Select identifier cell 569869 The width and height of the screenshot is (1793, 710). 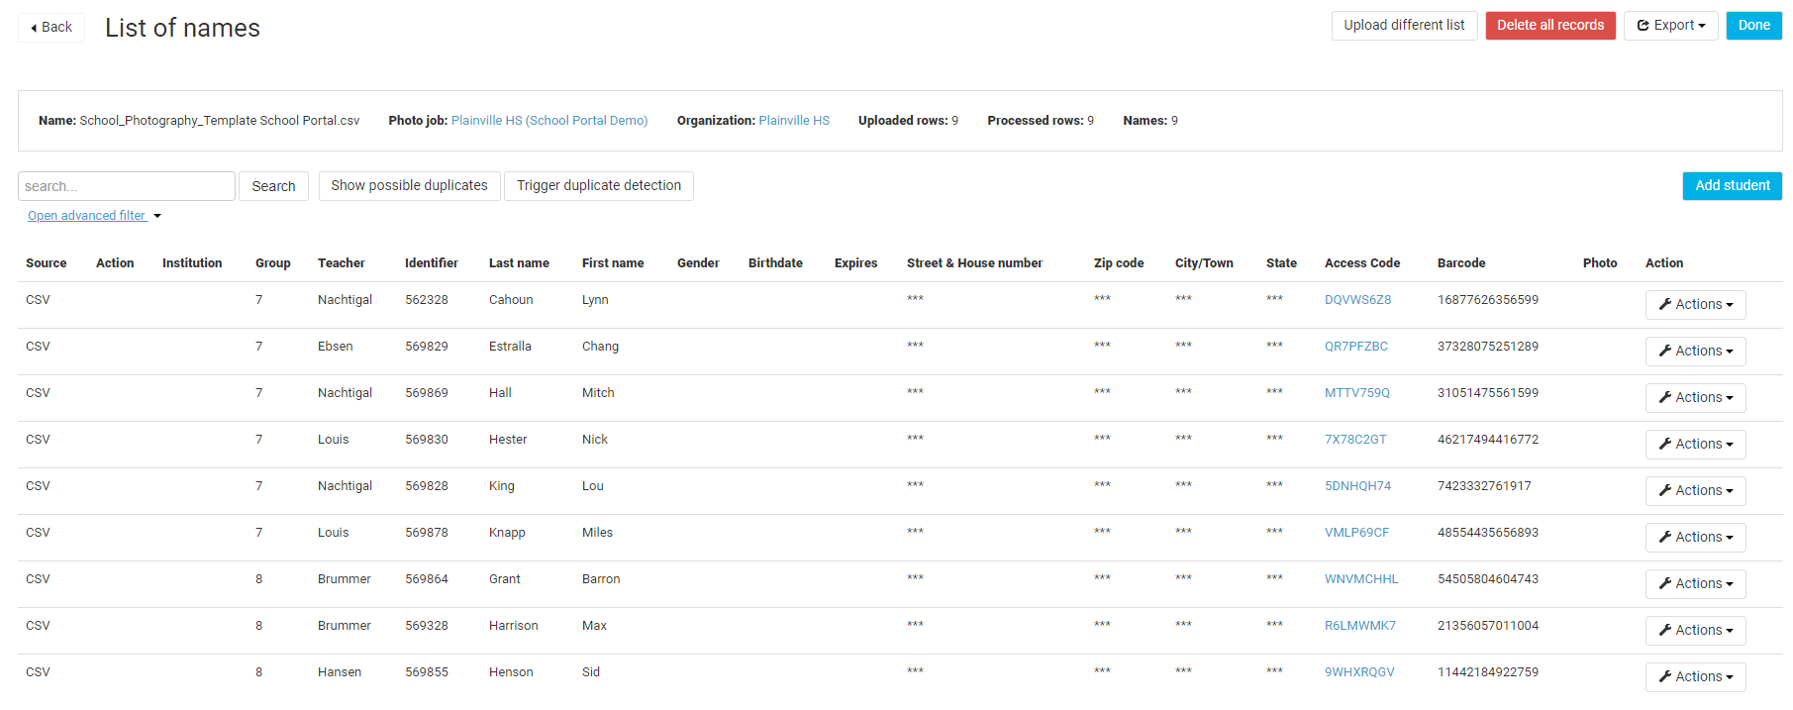(427, 393)
